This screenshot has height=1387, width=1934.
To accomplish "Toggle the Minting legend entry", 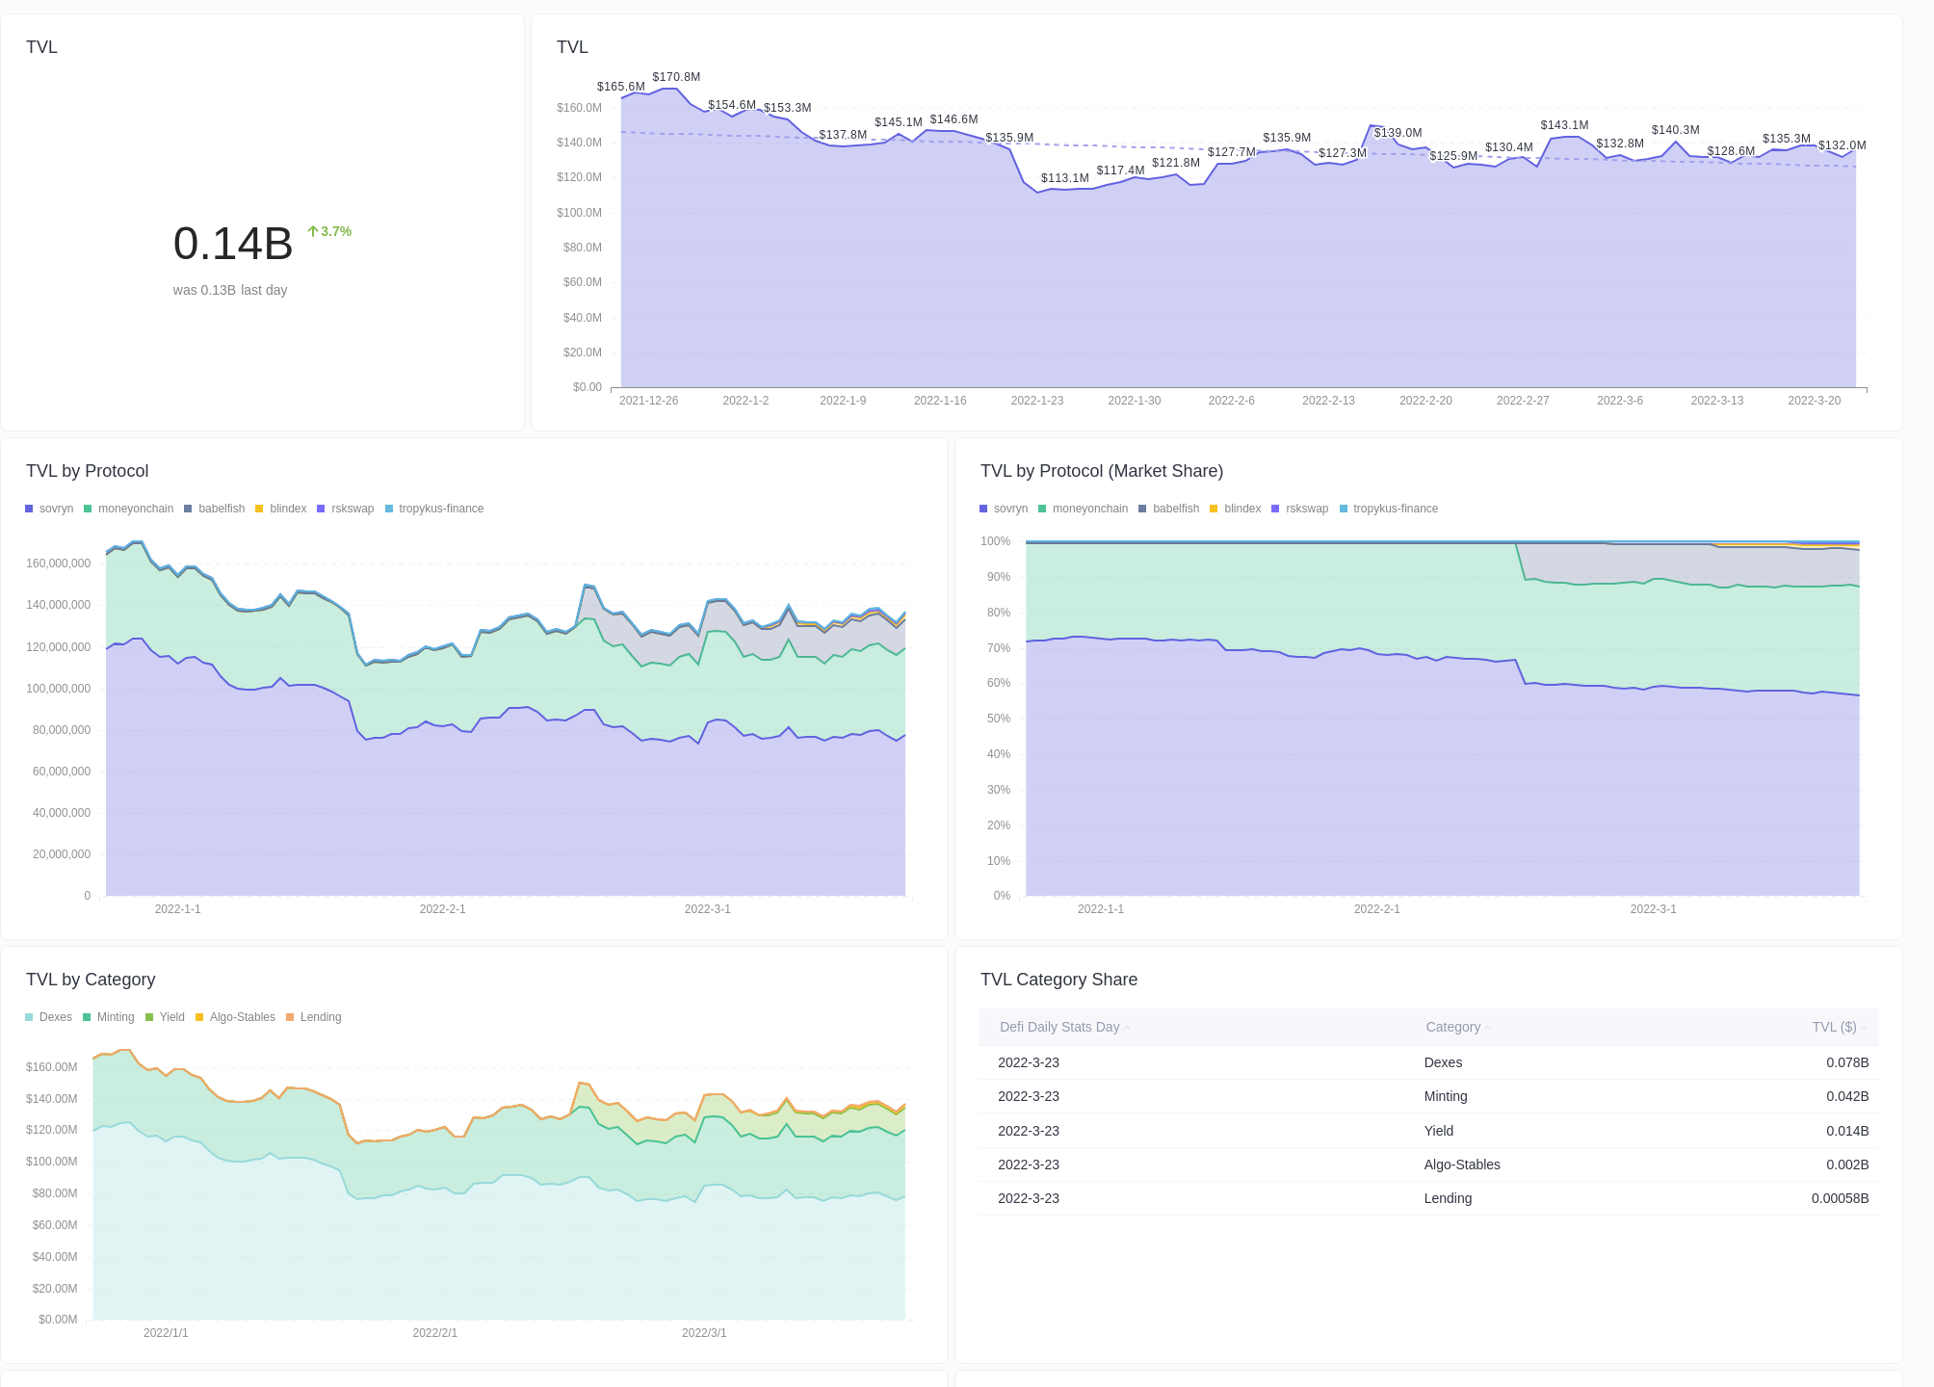I will tap(114, 1016).
